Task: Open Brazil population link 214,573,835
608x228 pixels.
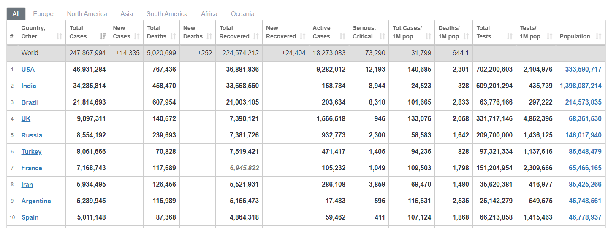Action: click(x=584, y=102)
